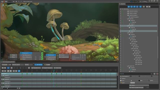Image resolution: width=160 pixels, height=90 pixels.
Task: Step to next keyframe
Action: pyautogui.click(x=14, y=71)
